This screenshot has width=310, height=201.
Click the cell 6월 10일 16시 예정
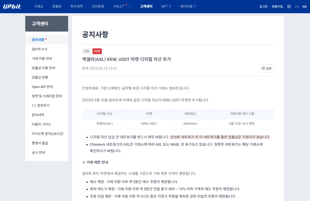point(242,123)
